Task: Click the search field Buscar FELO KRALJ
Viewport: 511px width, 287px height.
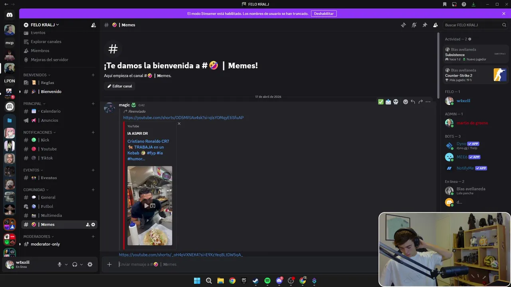Action: [x=475, y=25]
